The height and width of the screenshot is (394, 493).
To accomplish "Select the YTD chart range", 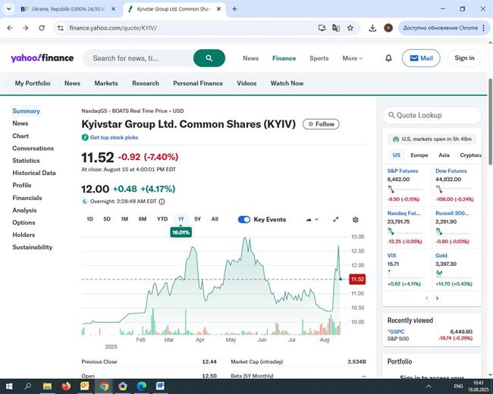I will pos(162,219).
